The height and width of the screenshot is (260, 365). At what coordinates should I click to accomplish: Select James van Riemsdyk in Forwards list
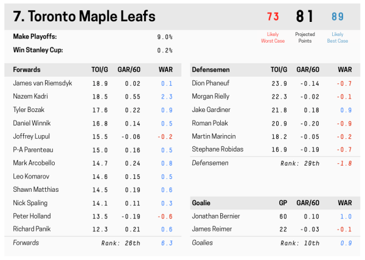(43, 83)
